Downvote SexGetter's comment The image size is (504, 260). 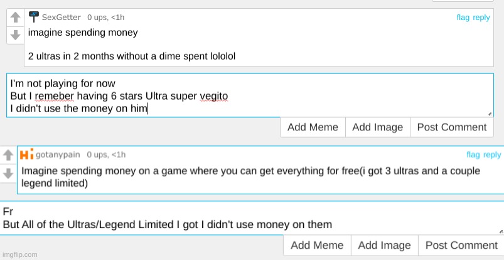[16, 35]
